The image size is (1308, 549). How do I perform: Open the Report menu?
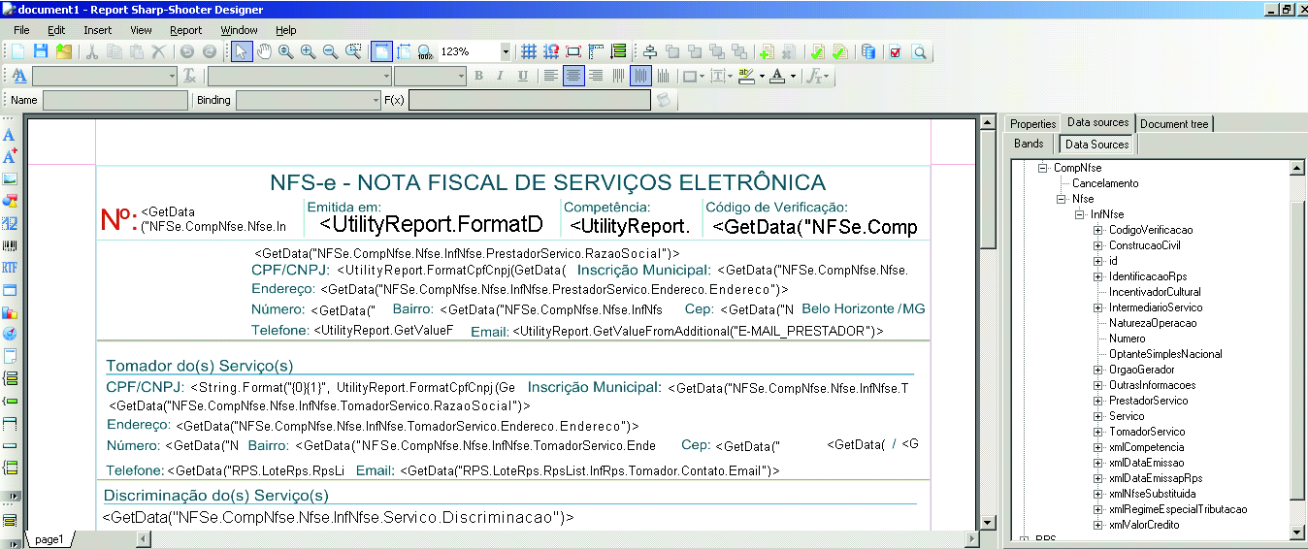coord(185,30)
